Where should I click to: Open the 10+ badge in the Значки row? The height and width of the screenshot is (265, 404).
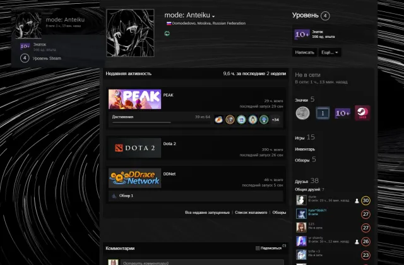[x=342, y=113]
